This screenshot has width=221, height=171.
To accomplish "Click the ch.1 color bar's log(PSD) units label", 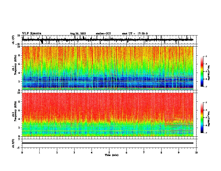I will click(209, 73).
